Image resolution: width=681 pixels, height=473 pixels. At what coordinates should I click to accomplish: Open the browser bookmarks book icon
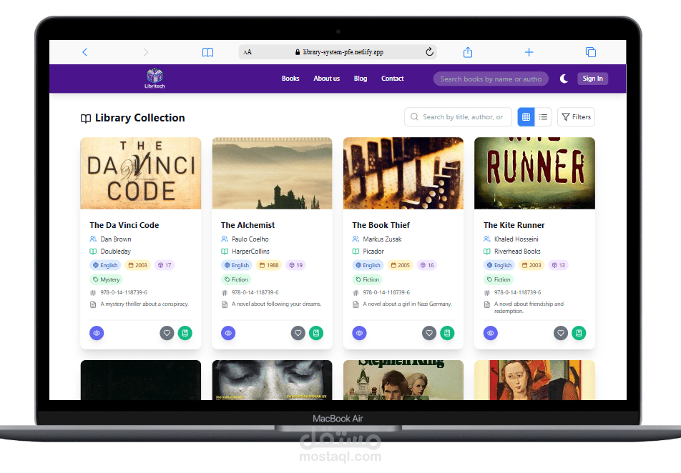pos(207,52)
